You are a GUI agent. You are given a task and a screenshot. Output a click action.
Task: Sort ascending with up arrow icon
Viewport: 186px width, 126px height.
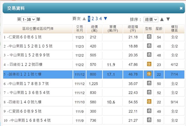click(x=162, y=19)
